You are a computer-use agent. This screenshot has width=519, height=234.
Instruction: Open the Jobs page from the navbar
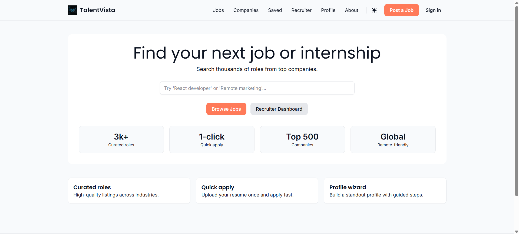tap(218, 10)
